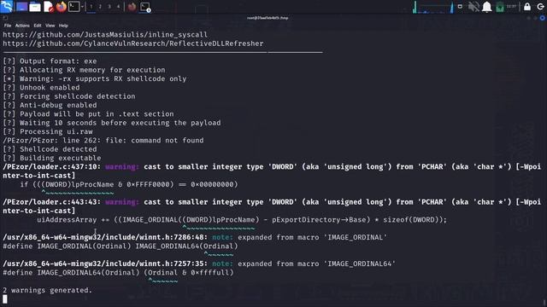Click the '-rx supports RX shellcode only' warning
Image resolution: width=547 pixels, height=307 pixels.
click(x=95, y=78)
